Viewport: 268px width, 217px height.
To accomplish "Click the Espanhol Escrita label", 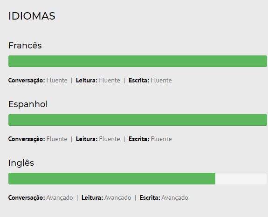I will [x=139, y=139].
